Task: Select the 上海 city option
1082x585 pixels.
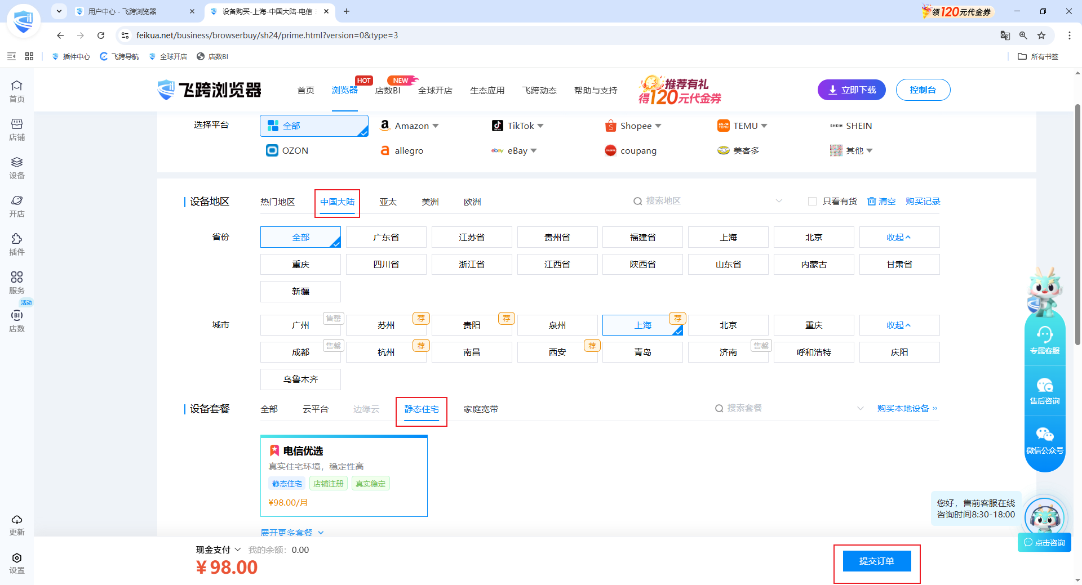Action: [643, 325]
